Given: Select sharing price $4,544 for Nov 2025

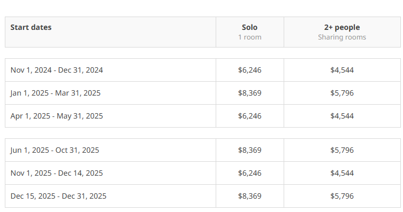Looking at the screenshot, I should coord(342,173).
